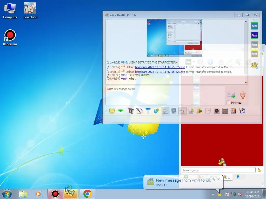Click the 'idk - BeeBEEP 5.8.6' title bar

pos(168,15)
